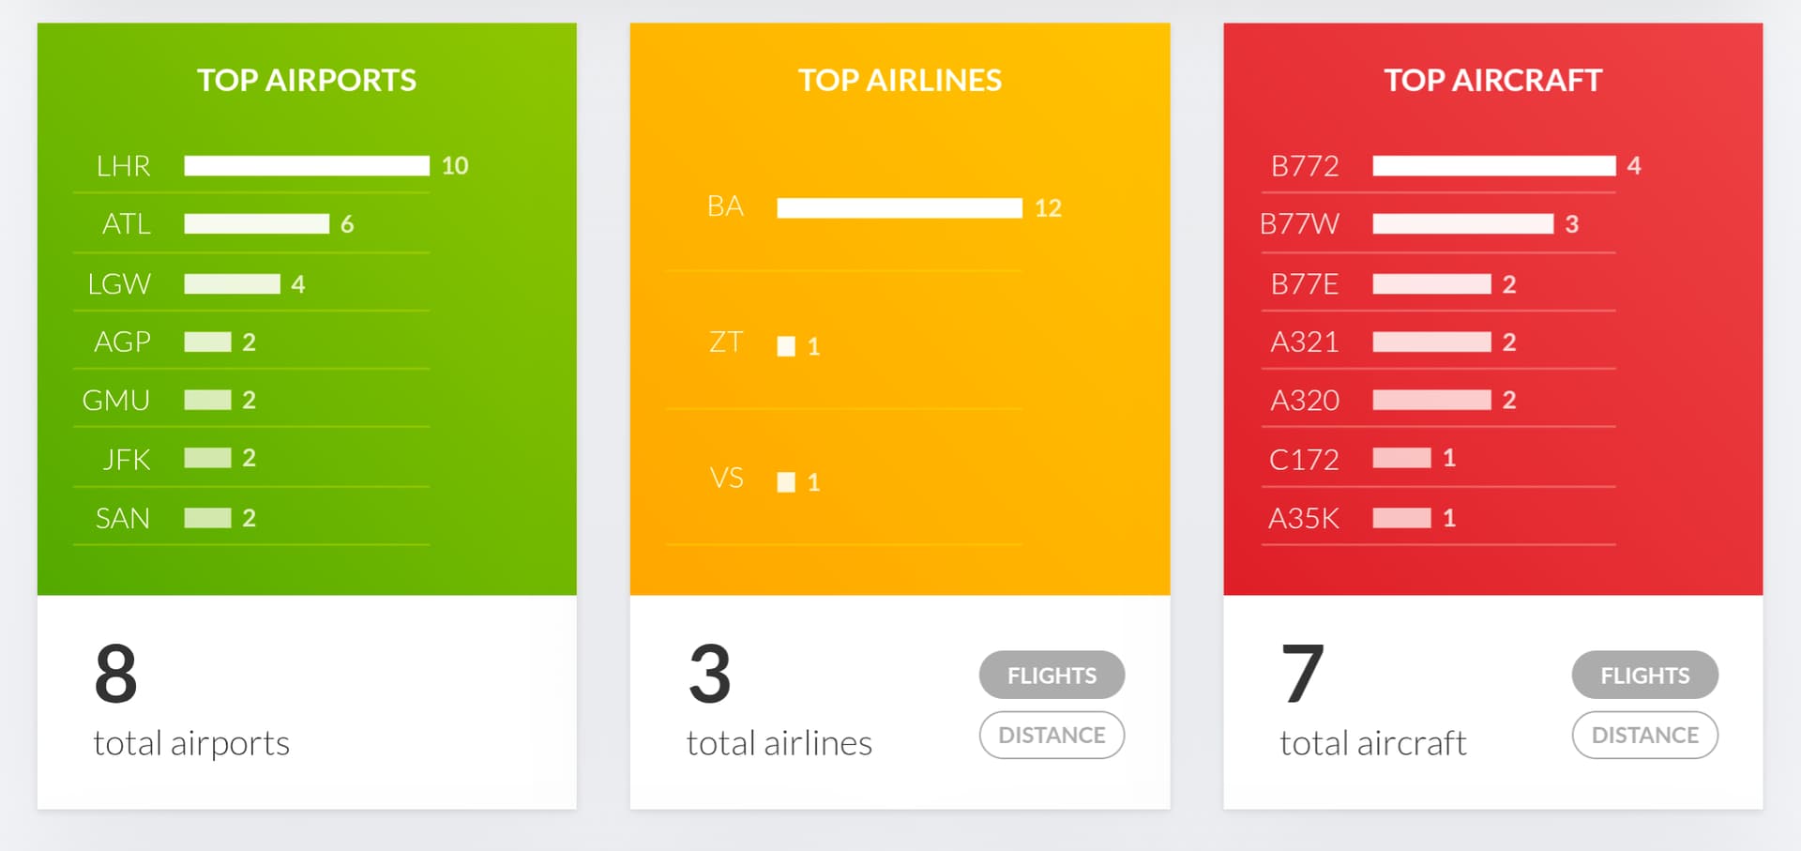Viewport: 1801px width, 851px height.
Task: Select the ATL airport row label
Action: (127, 224)
